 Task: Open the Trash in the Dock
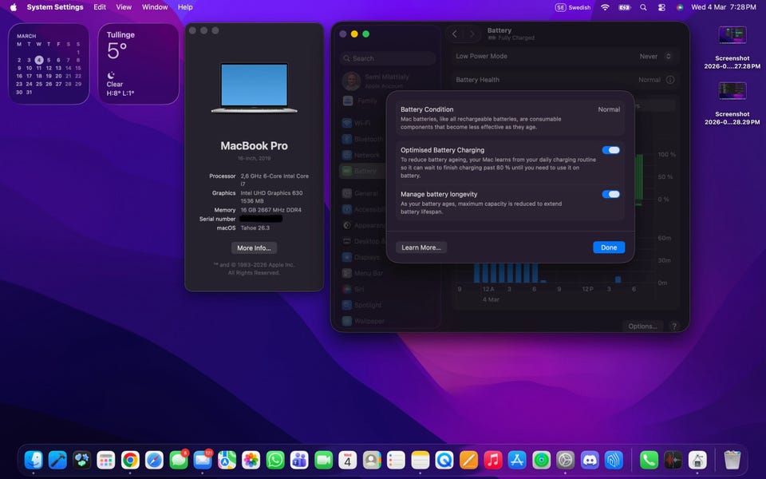tap(732, 460)
